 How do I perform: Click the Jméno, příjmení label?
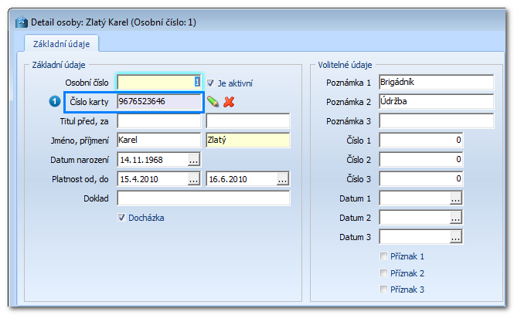click(x=80, y=141)
